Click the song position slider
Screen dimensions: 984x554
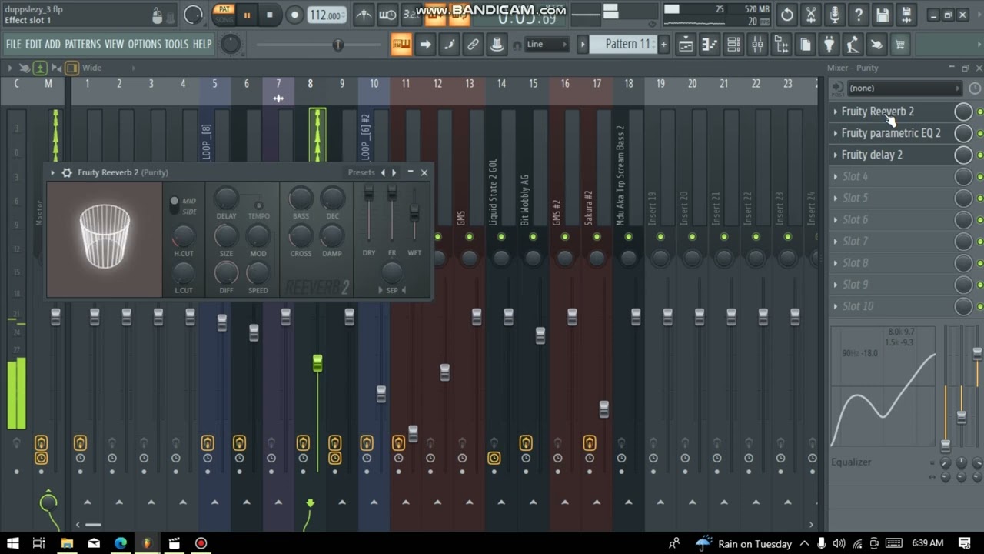(337, 45)
